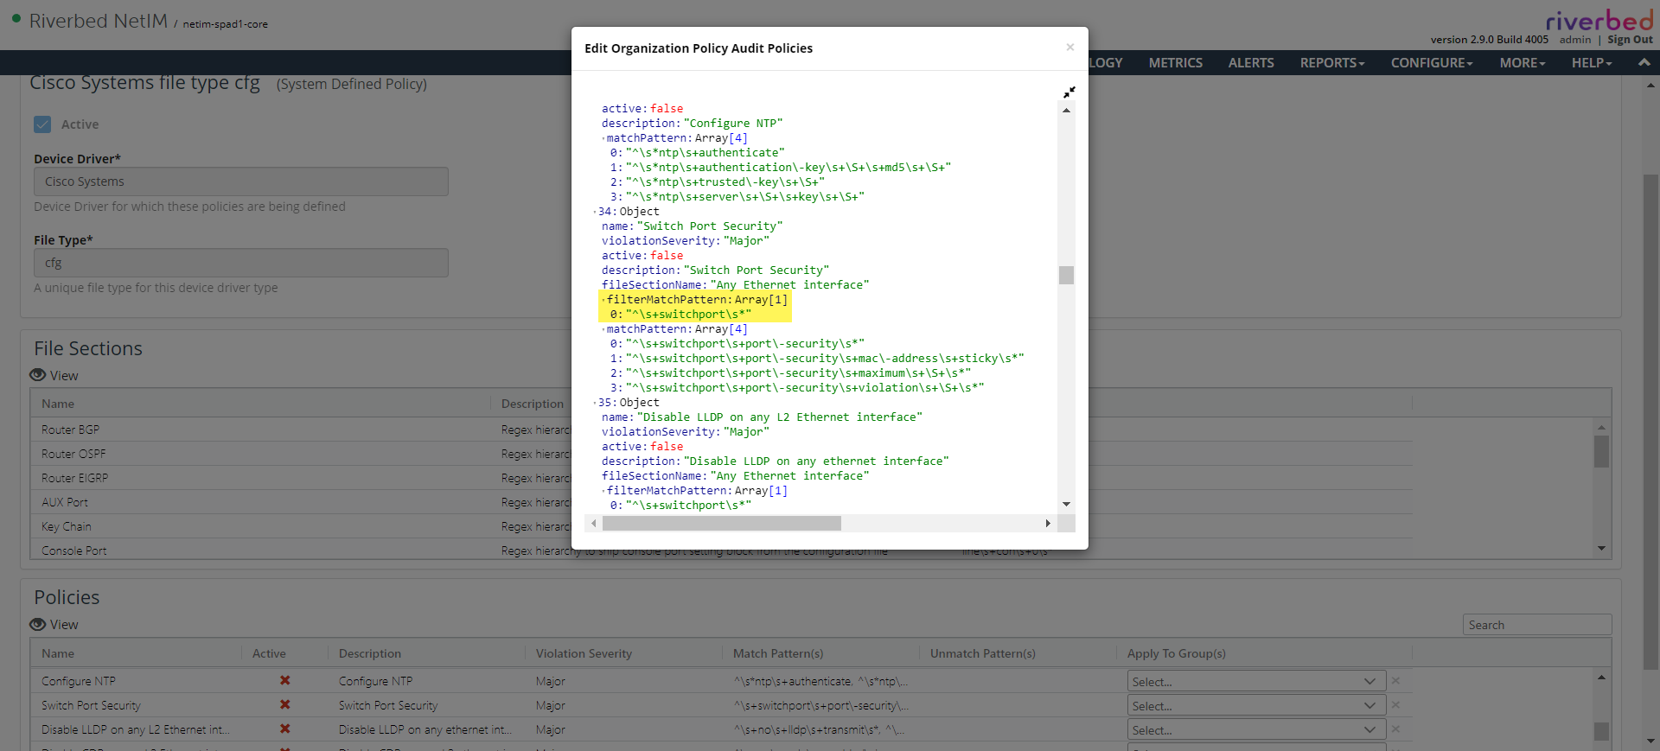
Task: Collapse the 34: Object tree node
Action: (595, 212)
